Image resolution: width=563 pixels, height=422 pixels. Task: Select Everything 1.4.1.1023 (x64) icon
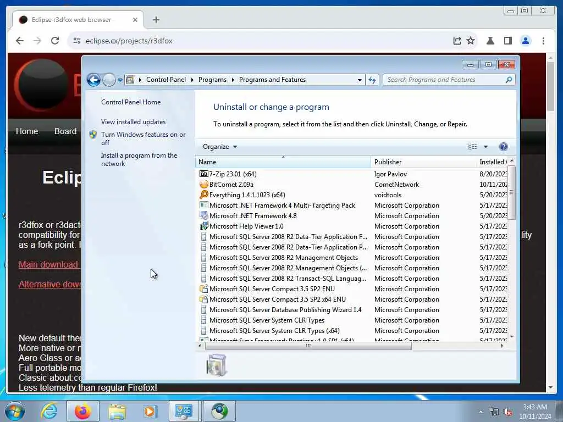coord(203,195)
